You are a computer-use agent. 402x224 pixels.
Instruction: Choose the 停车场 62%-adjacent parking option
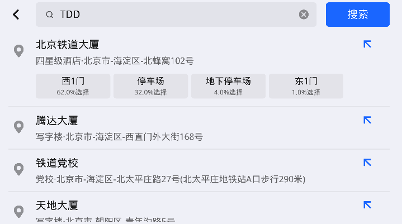click(x=150, y=85)
